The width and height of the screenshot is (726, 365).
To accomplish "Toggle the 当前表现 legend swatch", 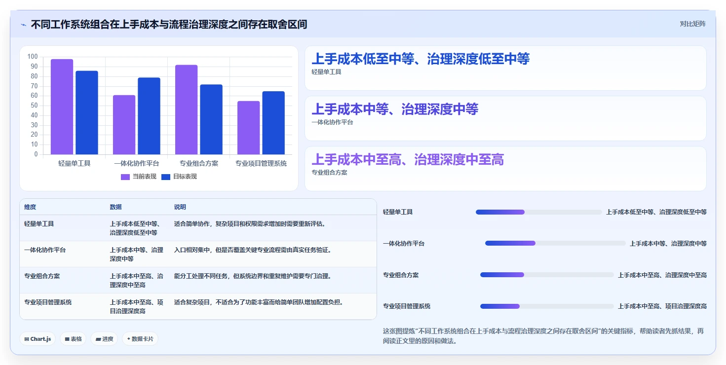I will coord(125,177).
